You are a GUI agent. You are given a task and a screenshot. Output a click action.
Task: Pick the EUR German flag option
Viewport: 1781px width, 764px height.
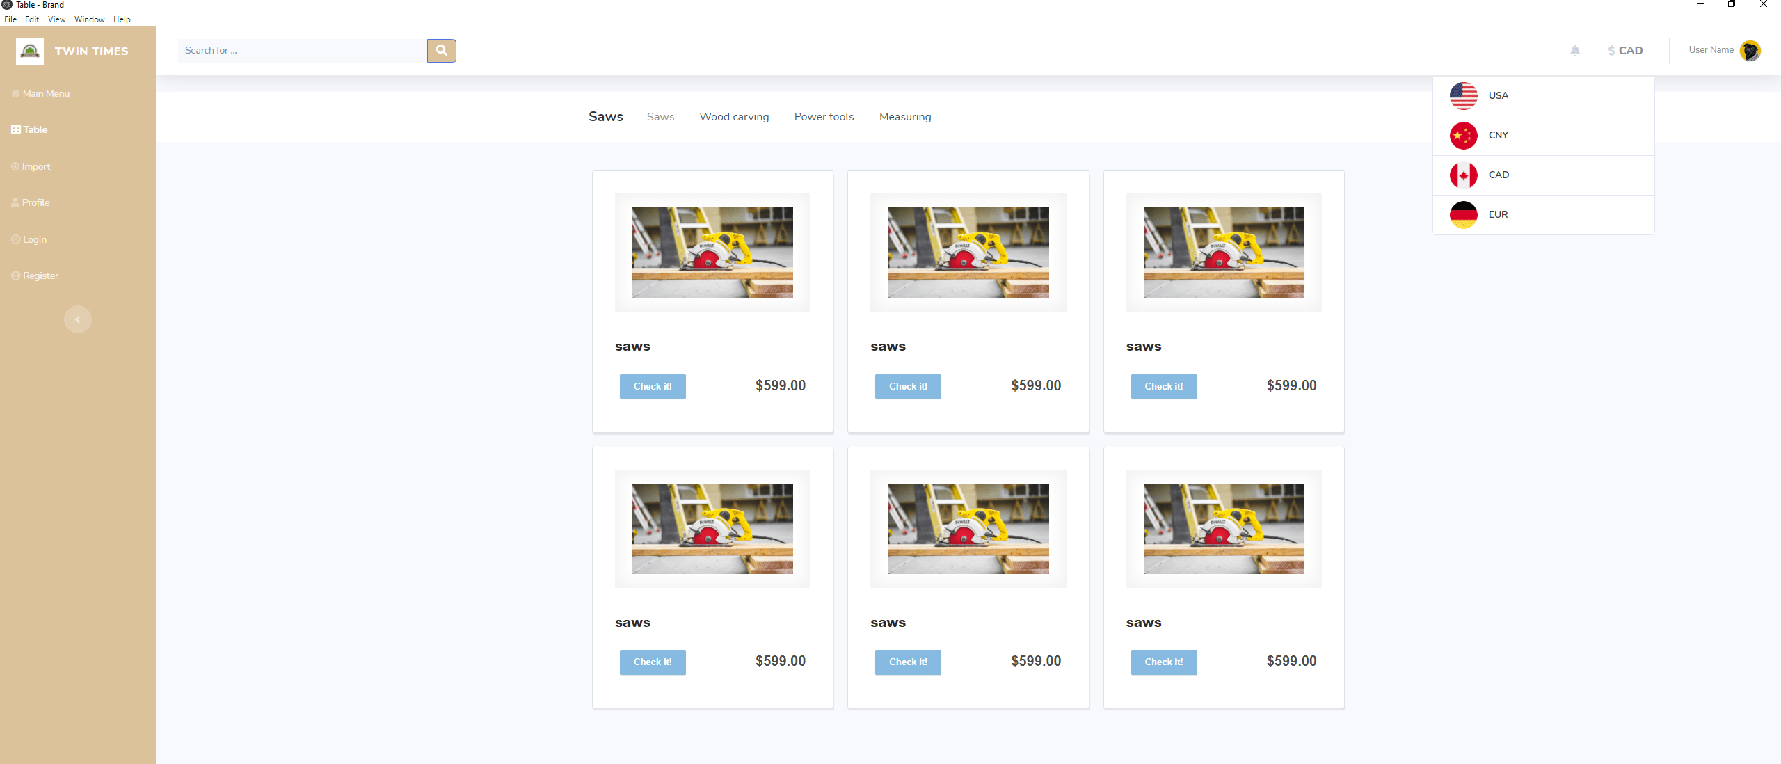(1464, 214)
